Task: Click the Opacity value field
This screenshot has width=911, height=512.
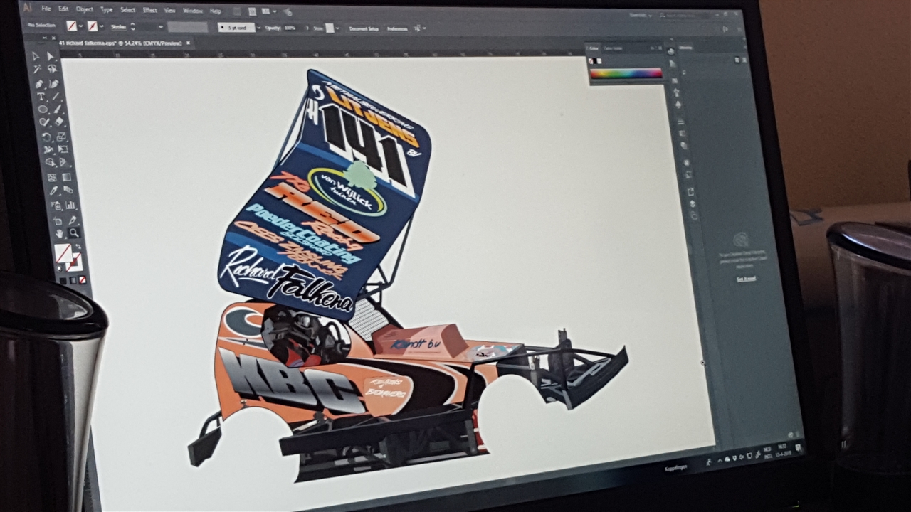Action: (290, 28)
